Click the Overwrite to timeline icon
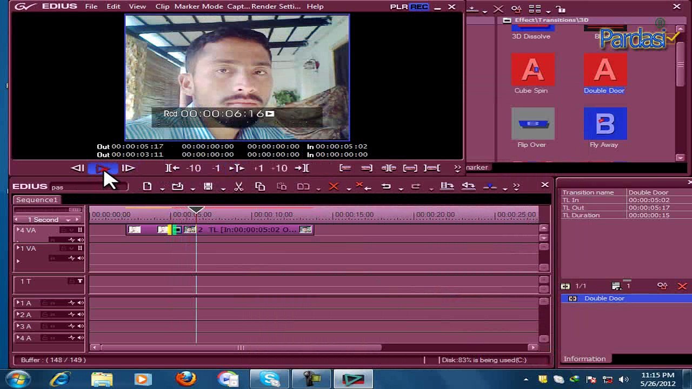The width and height of the screenshot is (692, 389). [x=468, y=186]
